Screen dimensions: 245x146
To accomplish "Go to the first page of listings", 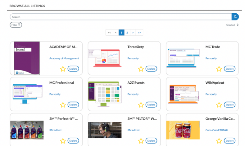I will (109, 33).
